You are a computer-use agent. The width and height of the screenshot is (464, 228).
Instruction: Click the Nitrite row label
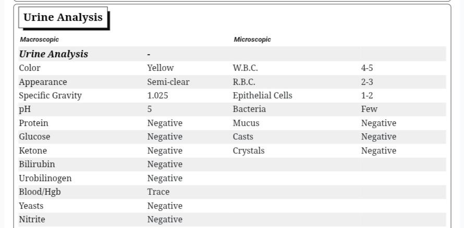click(32, 220)
